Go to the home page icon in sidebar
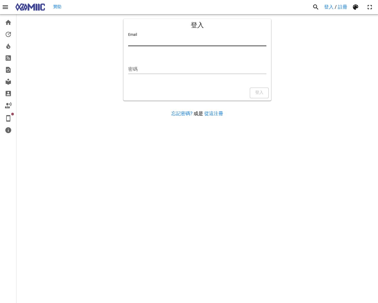This screenshot has height=303, width=378. (8, 22)
